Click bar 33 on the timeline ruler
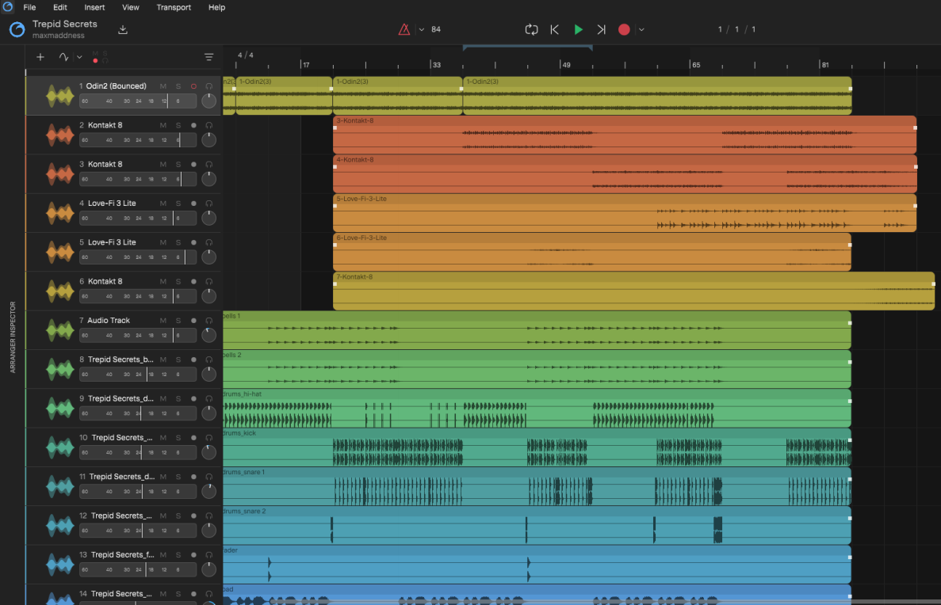The height and width of the screenshot is (605, 941). point(436,65)
